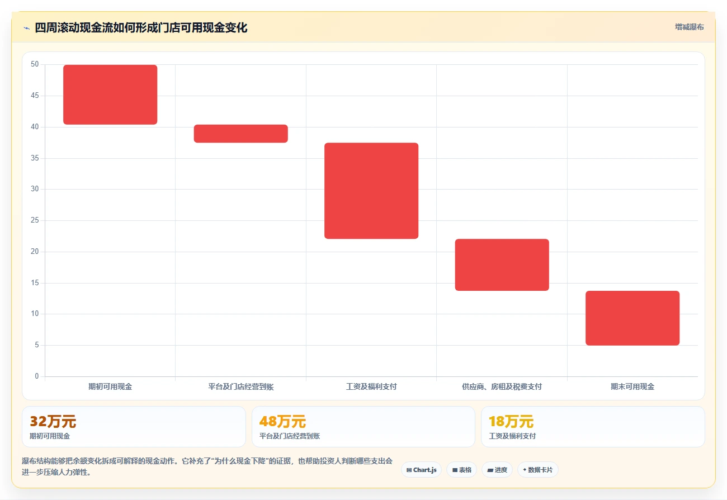The image size is (727, 500).
Task: Open the 48万元 平台及门店经营到账 card
Action: click(x=363, y=427)
